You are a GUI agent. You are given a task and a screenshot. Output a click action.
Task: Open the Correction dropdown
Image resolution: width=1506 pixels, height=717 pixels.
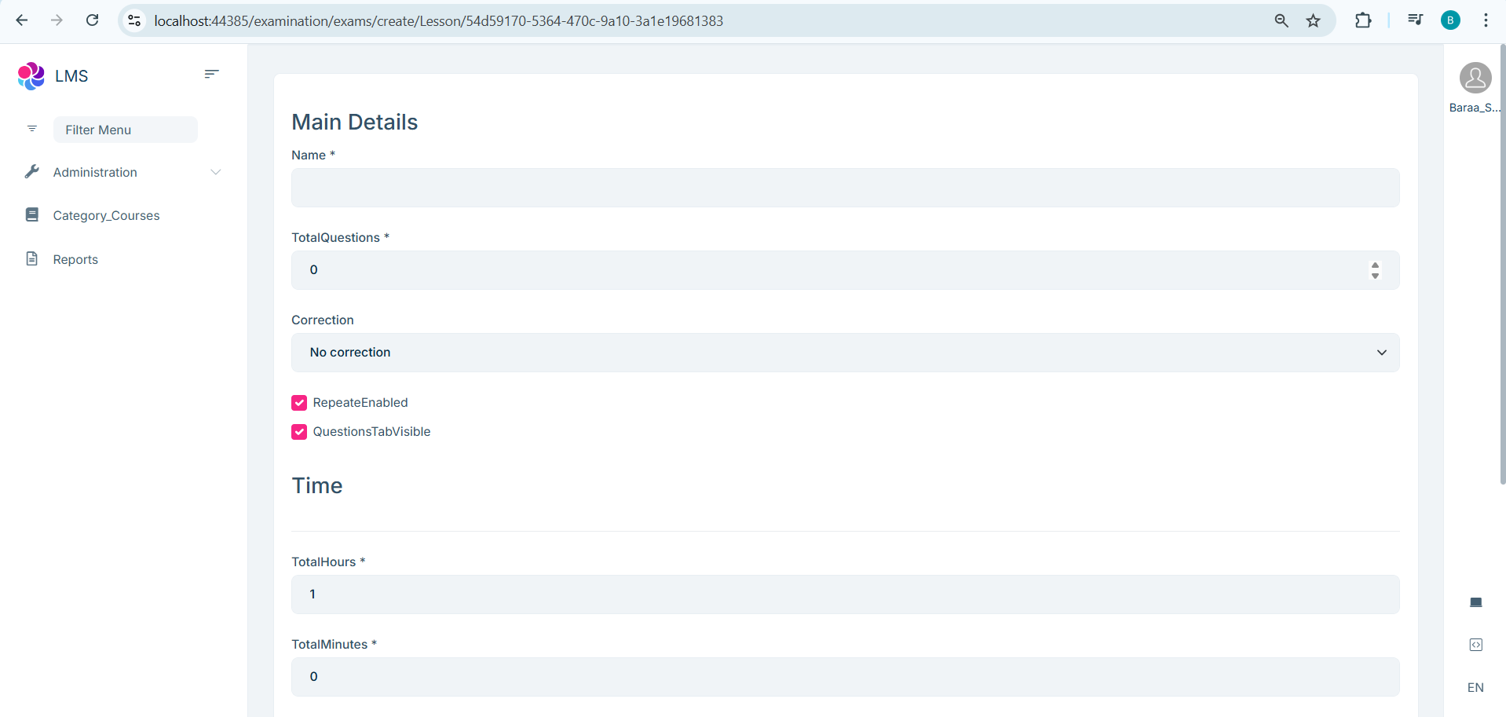click(x=845, y=353)
